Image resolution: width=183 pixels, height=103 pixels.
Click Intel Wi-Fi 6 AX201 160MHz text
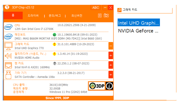32,67
